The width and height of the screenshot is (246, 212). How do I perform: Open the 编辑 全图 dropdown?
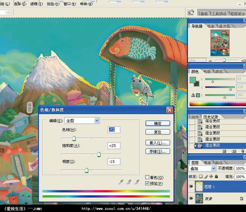pos(82,121)
